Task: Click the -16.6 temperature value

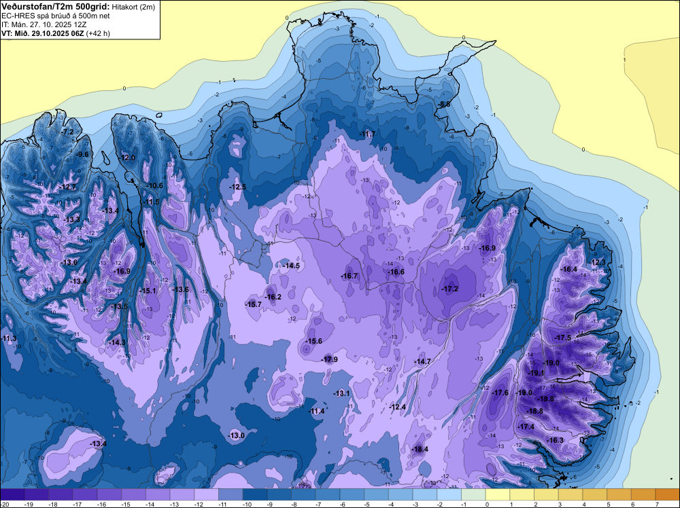Action: click(x=396, y=272)
